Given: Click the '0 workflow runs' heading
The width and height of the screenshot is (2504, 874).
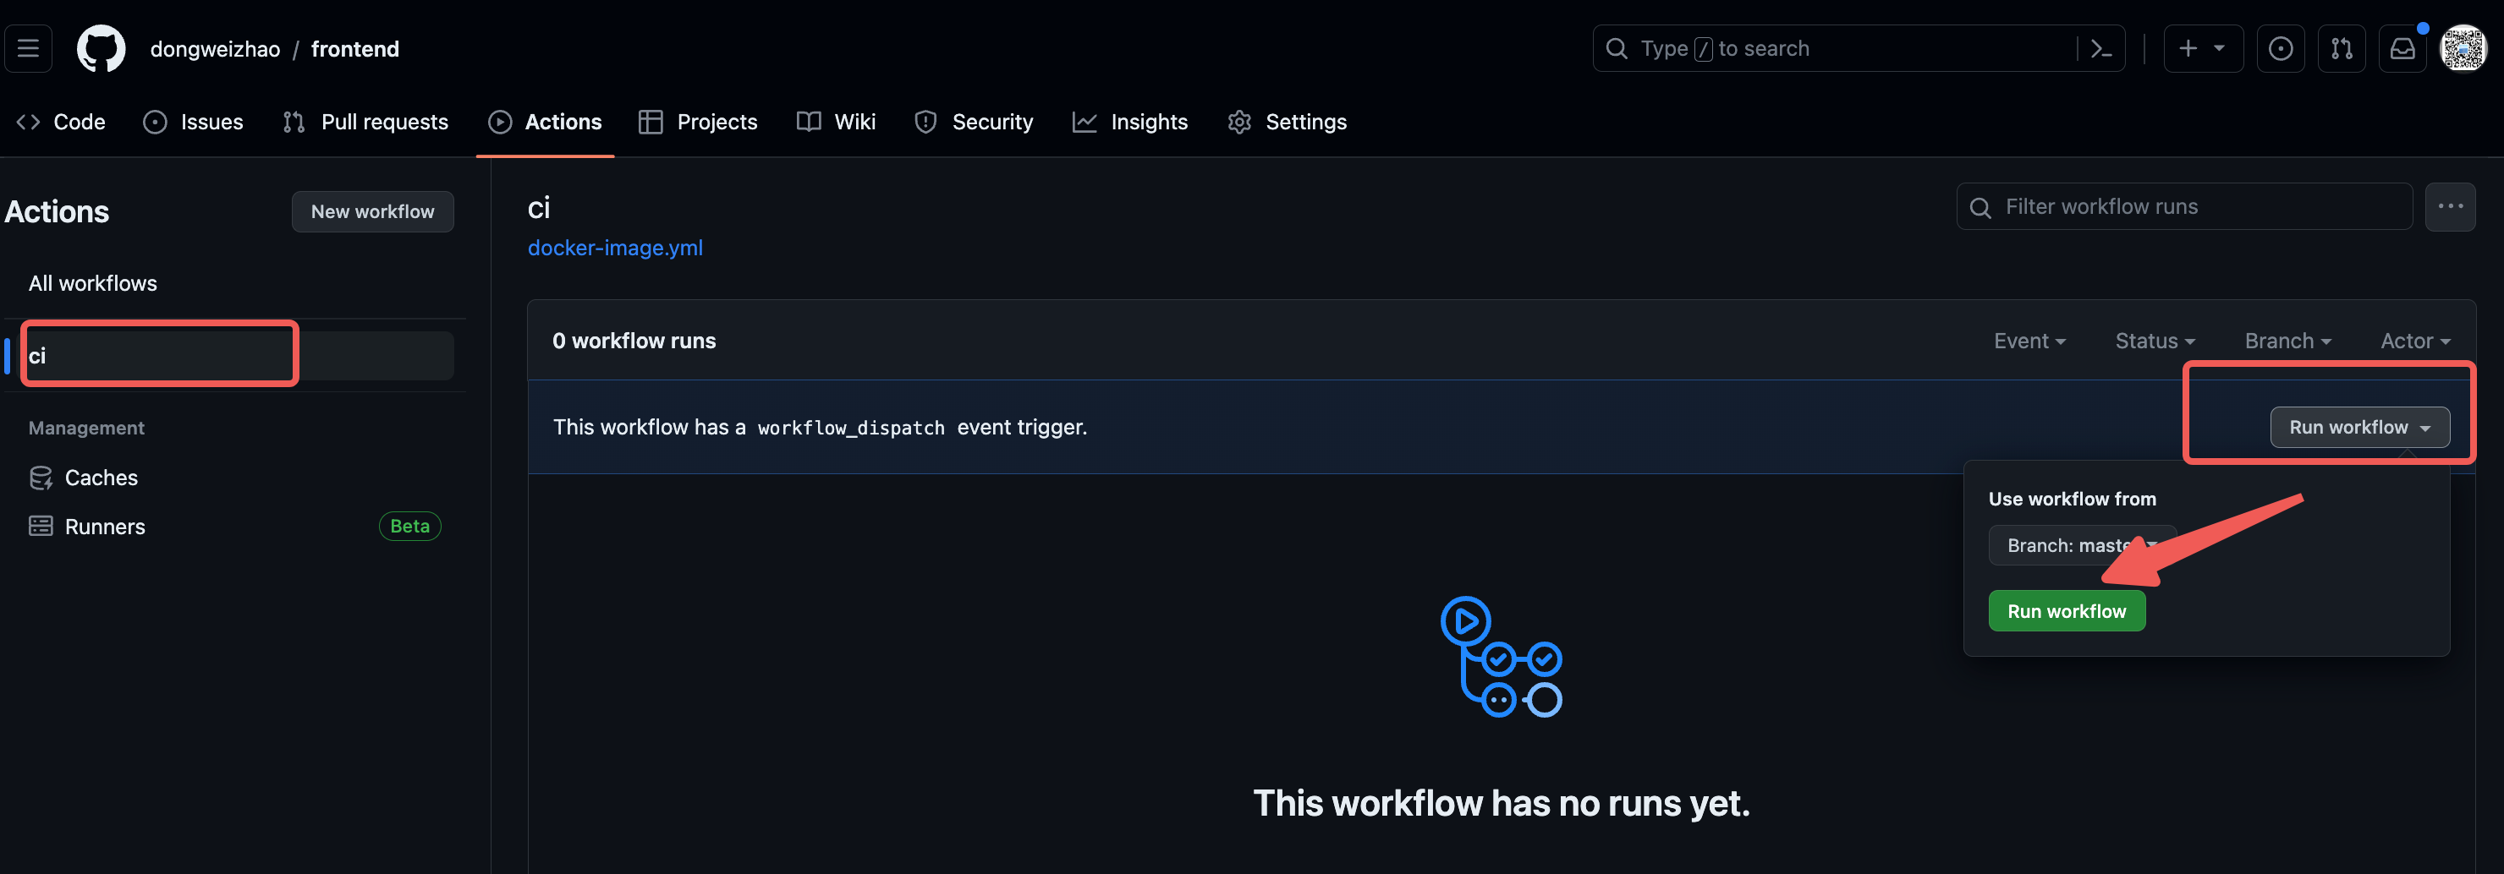Looking at the screenshot, I should pos(634,341).
